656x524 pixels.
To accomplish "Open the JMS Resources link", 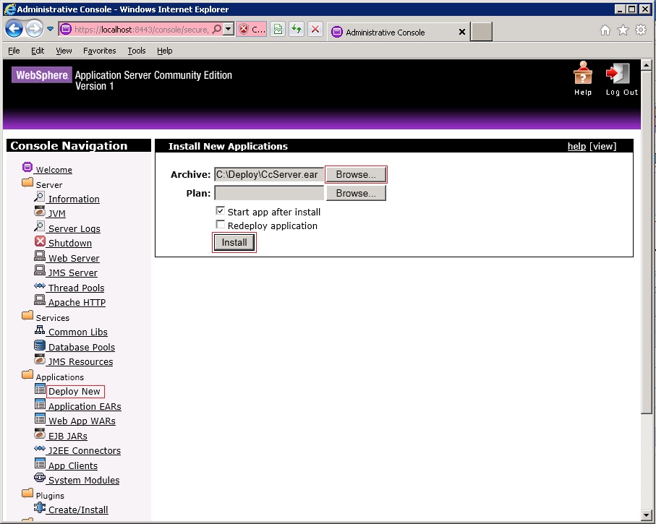I will [80, 361].
